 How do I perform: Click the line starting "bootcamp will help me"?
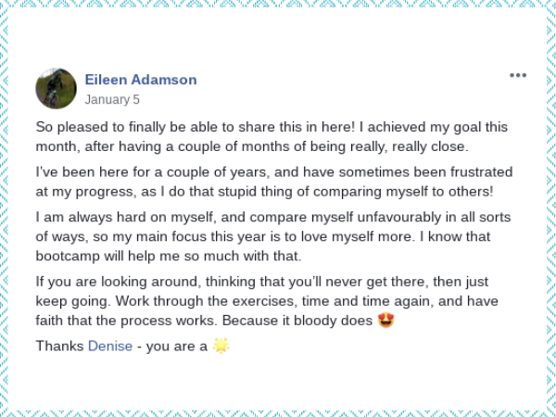169,256
